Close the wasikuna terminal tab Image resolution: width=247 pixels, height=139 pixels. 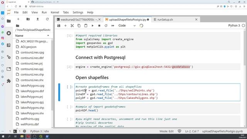tap(100, 20)
